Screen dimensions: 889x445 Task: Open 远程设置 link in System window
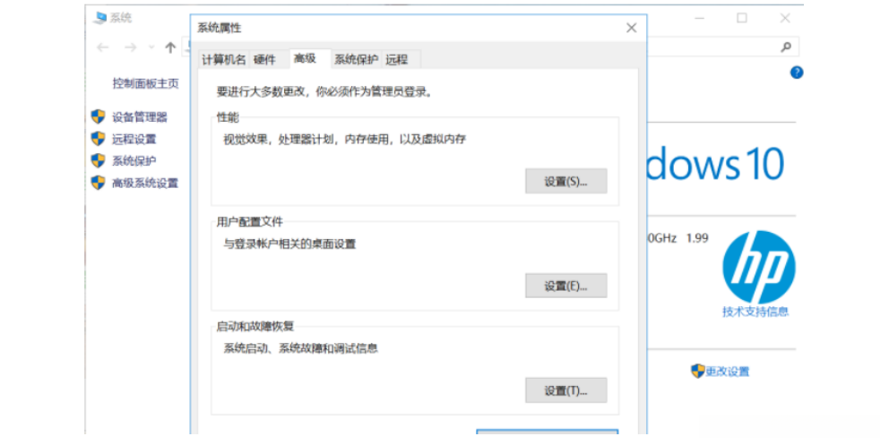click(134, 140)
